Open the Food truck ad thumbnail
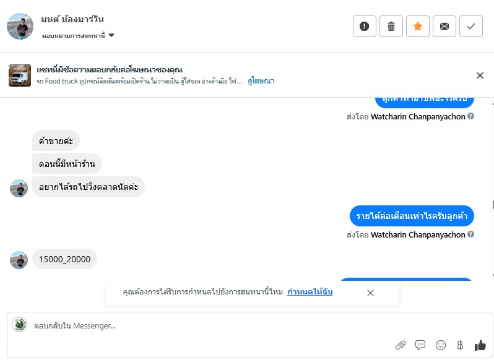This screenshot has width=494, height=360. pyautogui.click(x=20, y=75)
